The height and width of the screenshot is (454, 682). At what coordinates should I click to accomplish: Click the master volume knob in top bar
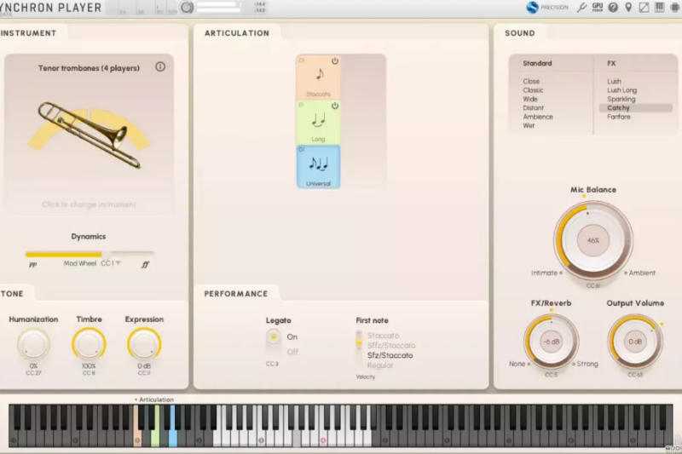(x=187, y=8)
